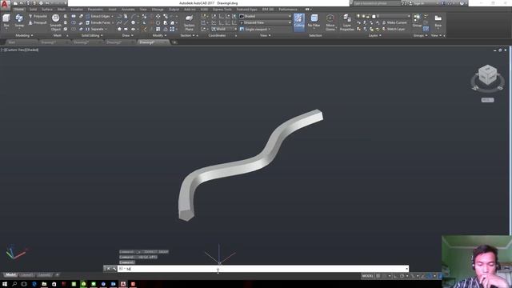Expand the Draw panel
512x288 pixels.
coord(127,35)
